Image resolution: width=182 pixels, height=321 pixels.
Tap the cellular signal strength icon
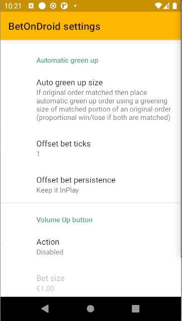pos(166,6)
